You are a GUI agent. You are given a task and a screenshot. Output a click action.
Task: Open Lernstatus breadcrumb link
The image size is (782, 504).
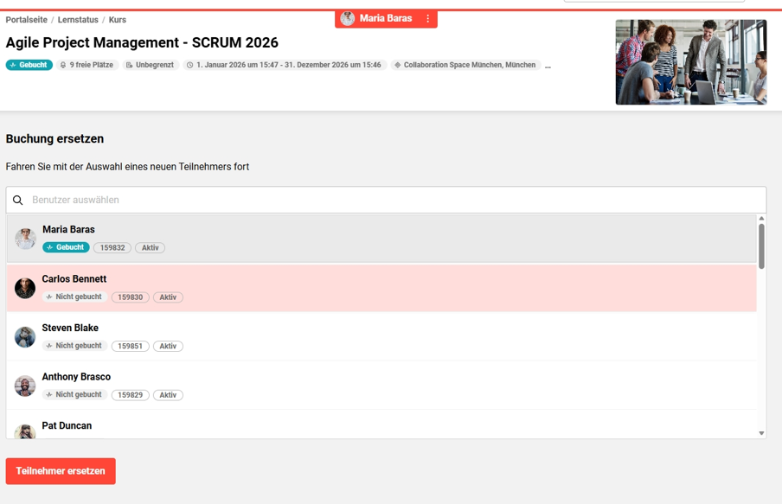78,20
